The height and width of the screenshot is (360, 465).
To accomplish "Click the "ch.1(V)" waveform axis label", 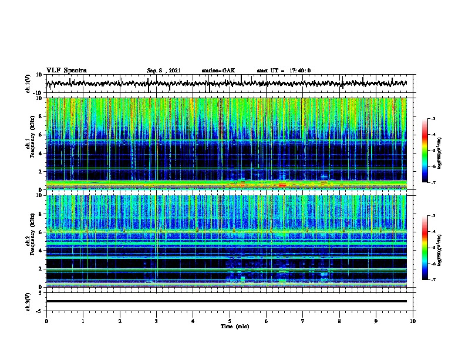I will click(x=28, y=84).
